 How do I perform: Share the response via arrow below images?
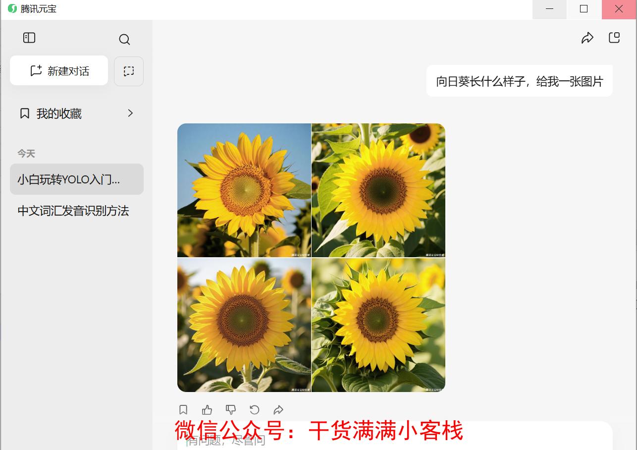(x=278, y=410)
